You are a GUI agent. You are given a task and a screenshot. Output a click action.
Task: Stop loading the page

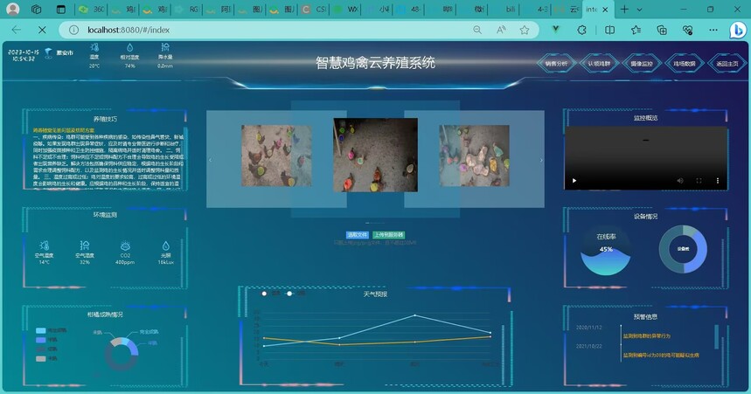[42, 30]
